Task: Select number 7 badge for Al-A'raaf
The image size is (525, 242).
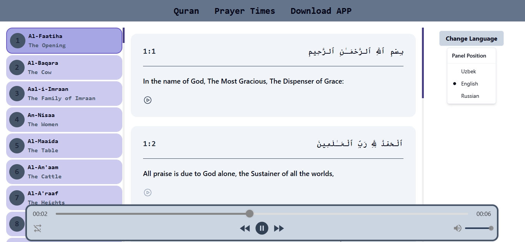Action: 17,198
